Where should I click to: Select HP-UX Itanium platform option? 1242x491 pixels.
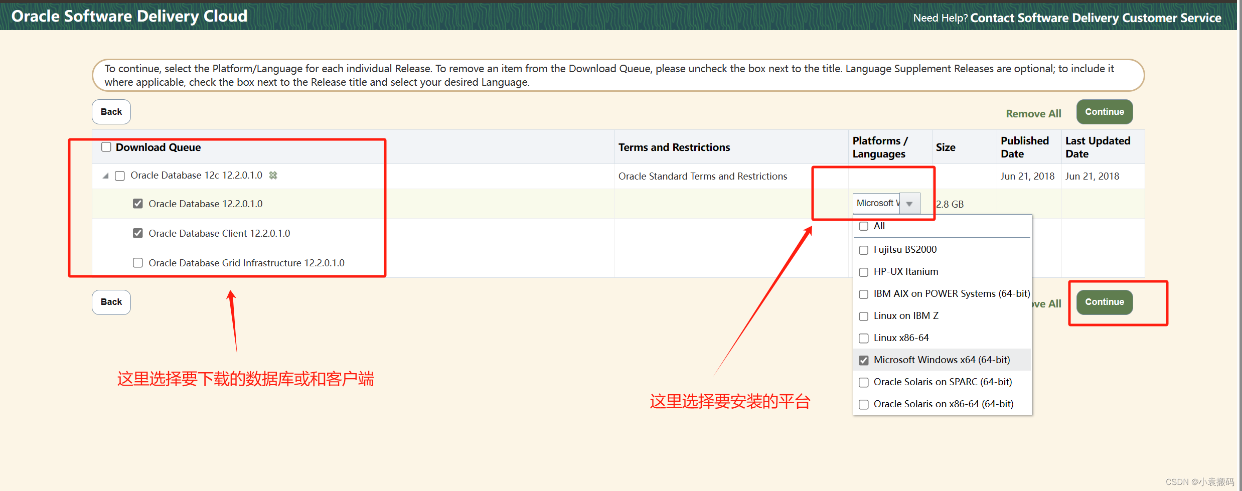(x=864, y=272)
